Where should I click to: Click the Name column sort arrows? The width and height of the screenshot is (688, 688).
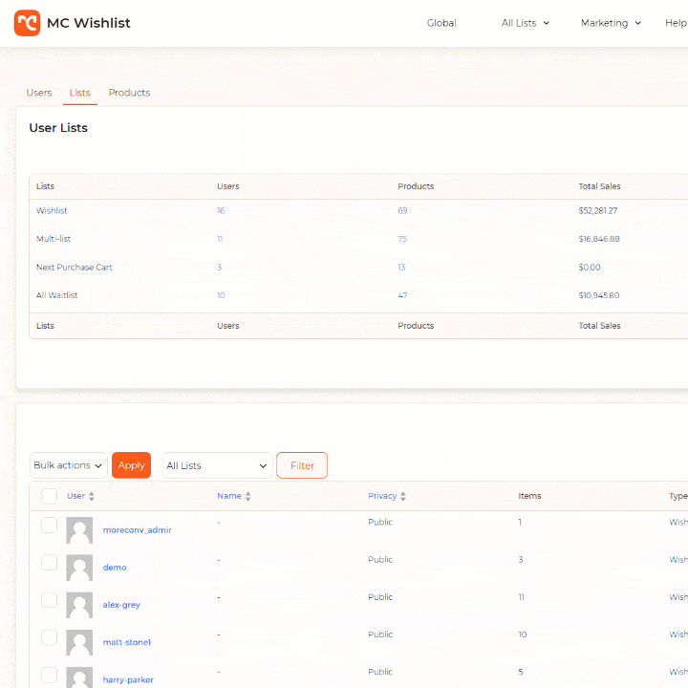(248, 497)
